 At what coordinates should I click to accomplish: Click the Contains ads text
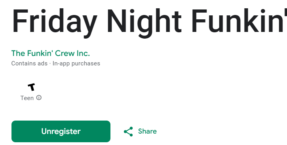tap(29, 63)
